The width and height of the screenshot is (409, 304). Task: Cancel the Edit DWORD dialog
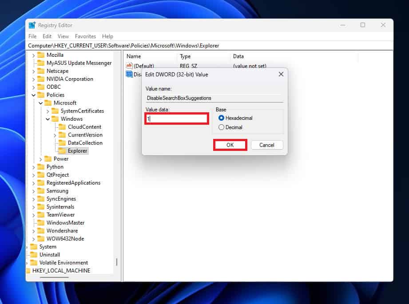click(x=266, y=145)
